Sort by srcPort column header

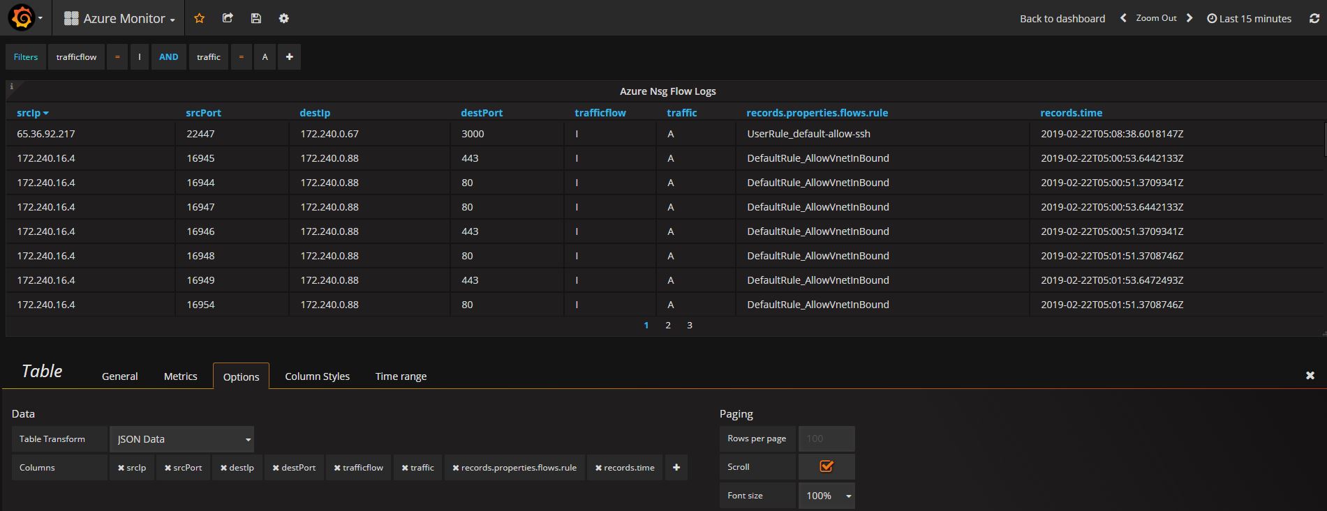coord(203,113)
